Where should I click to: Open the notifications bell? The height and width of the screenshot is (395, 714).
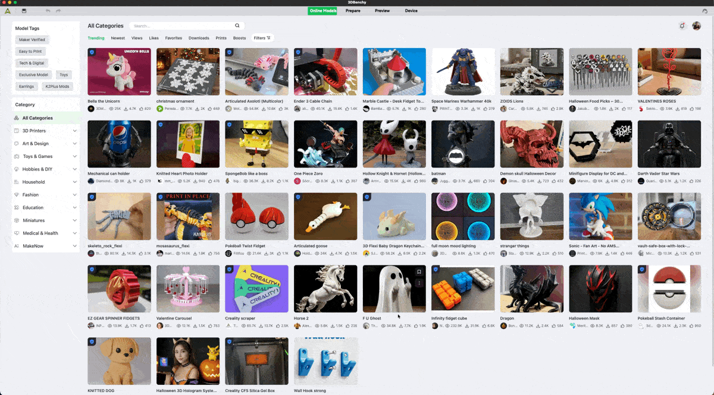[x=682, y=26]
